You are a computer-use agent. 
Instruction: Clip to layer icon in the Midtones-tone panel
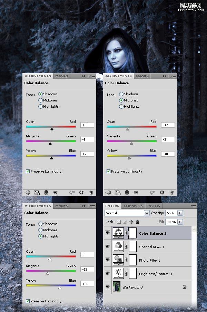tap(127, 193)
